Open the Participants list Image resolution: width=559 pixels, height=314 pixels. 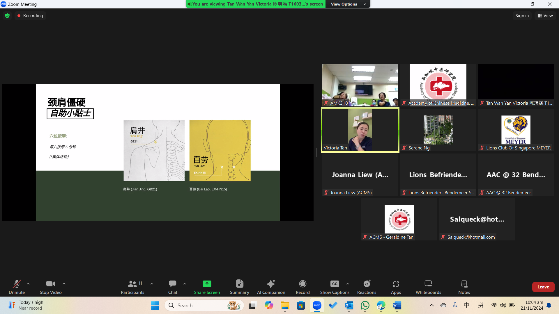(132, 287)
